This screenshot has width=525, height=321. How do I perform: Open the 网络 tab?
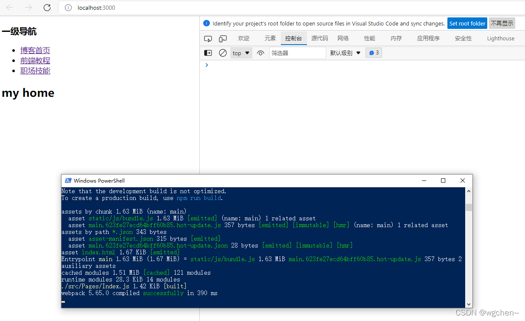(x=343, y=38)
